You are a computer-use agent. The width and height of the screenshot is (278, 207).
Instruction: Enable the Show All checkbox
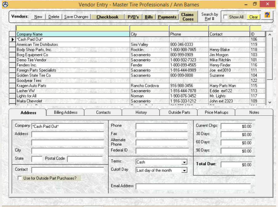click(225, 17)
